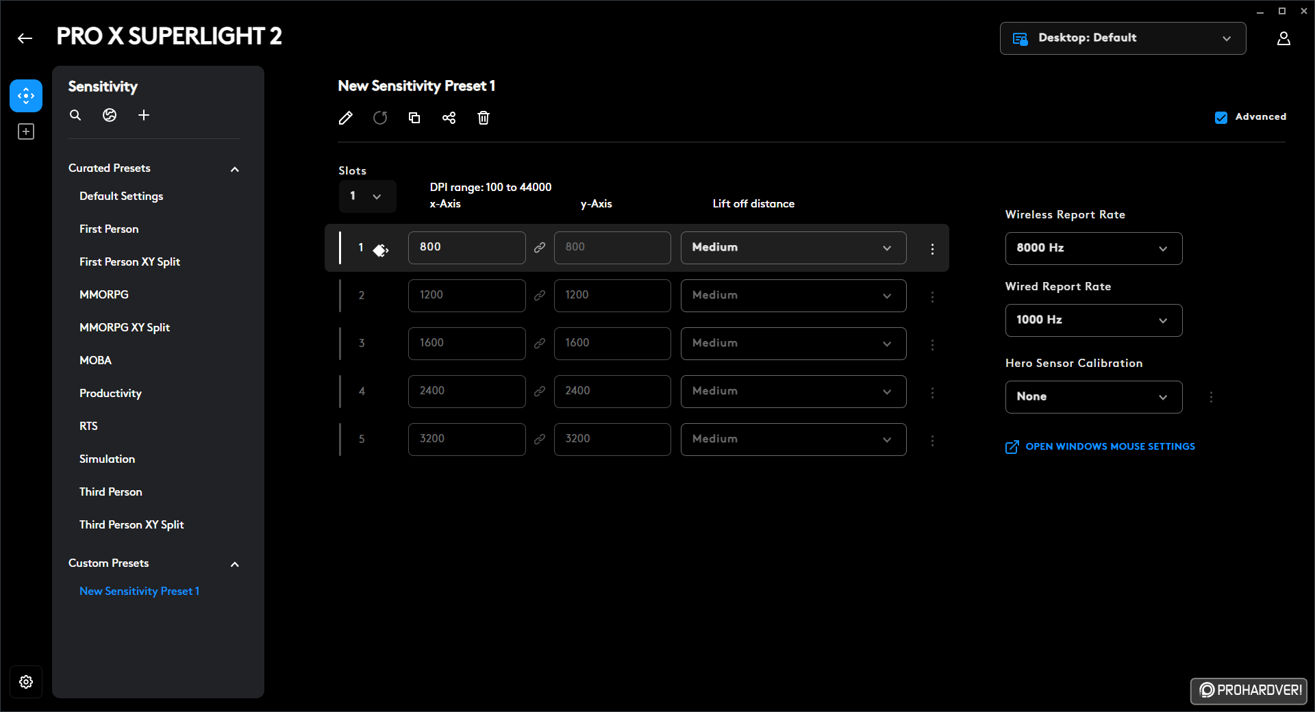Select Third Person preset
The height and width of the screenshot is (712, 1315).
click(x=111, y=492)
